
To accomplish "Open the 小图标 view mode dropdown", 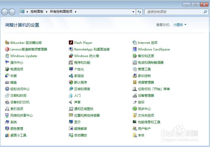I will pos(180,25).
